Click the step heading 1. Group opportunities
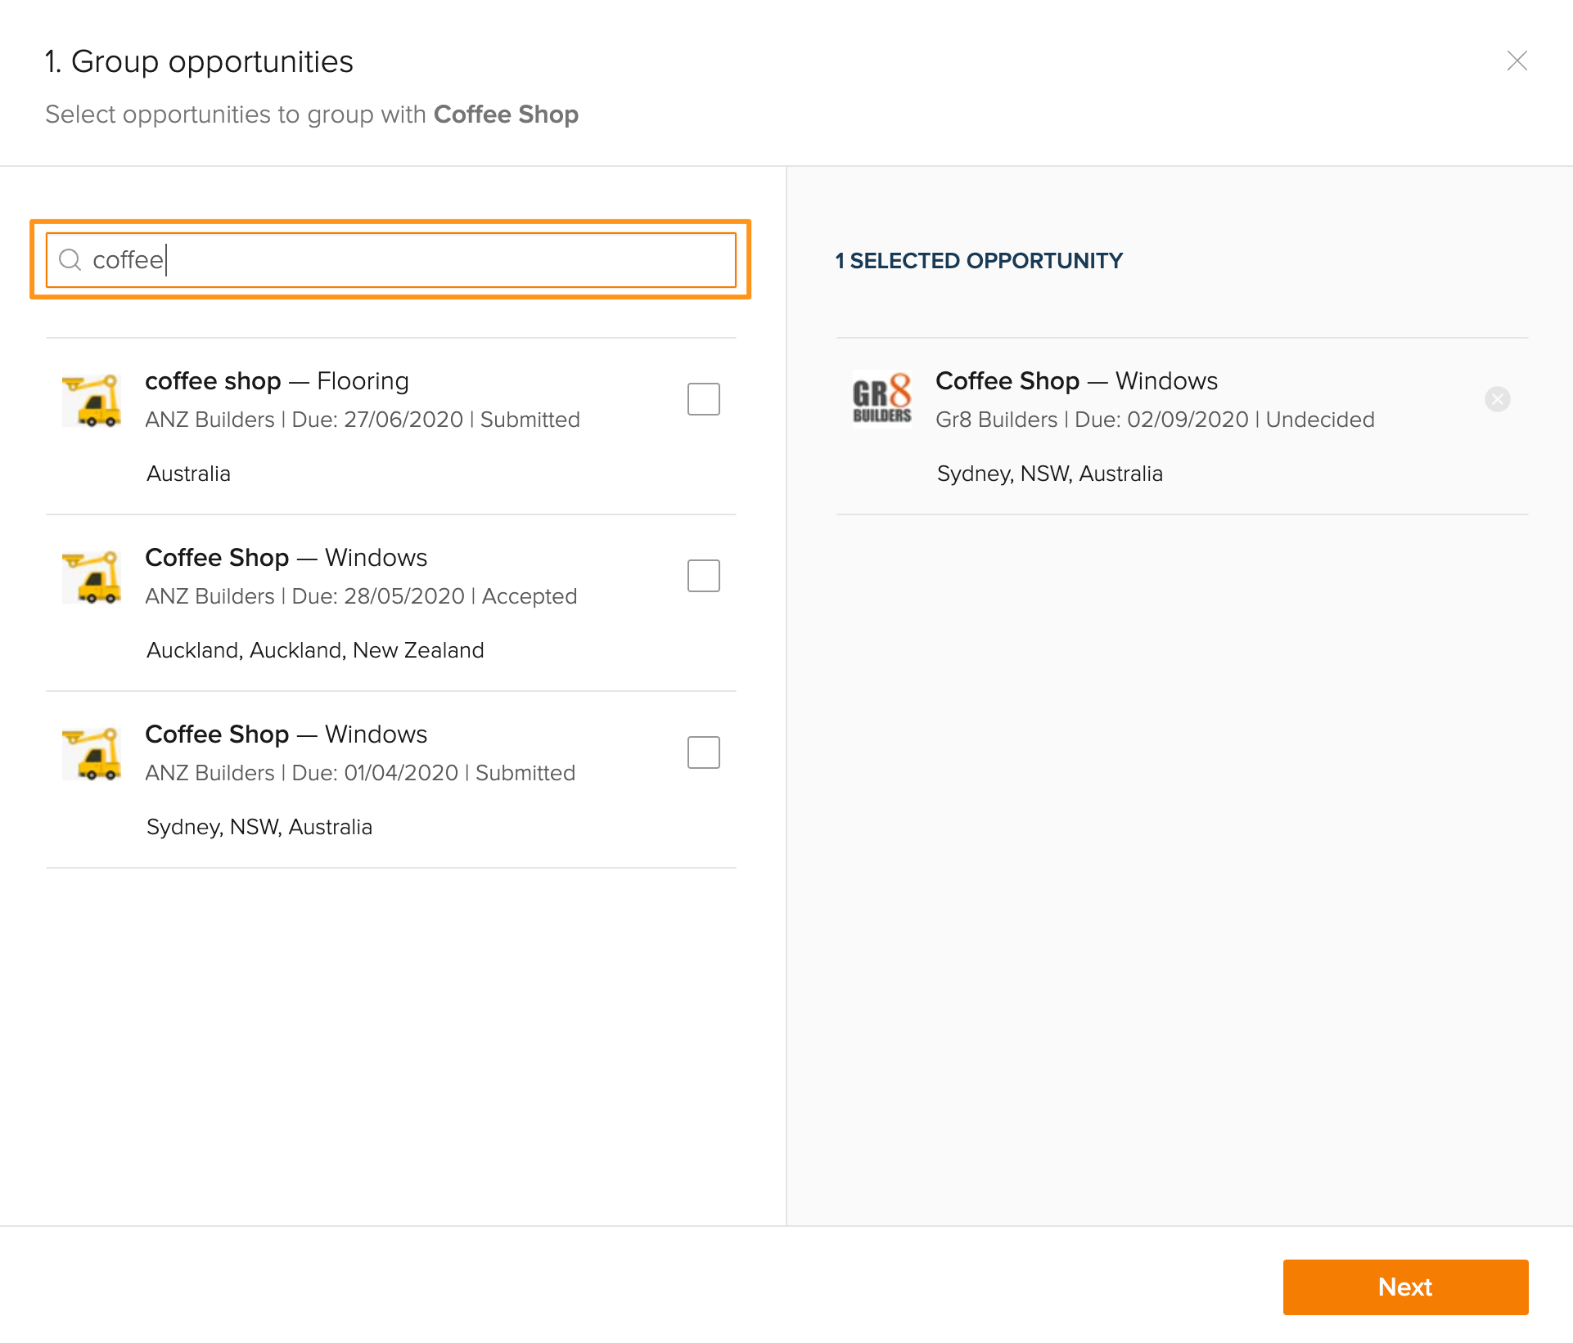The width and height of the screenshot is (1573, 1343). [x=199, y=61]
